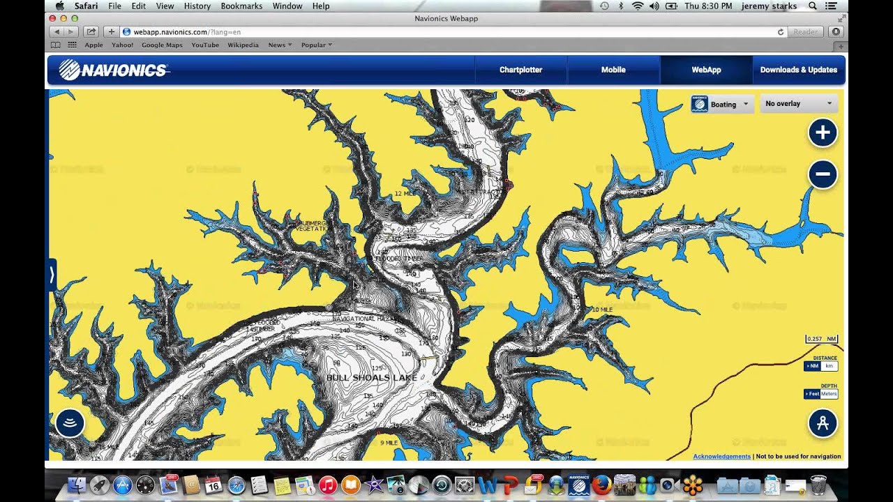Open Spotlight search
This screenshot has height=502, width=893.
[x=813, y=6]
